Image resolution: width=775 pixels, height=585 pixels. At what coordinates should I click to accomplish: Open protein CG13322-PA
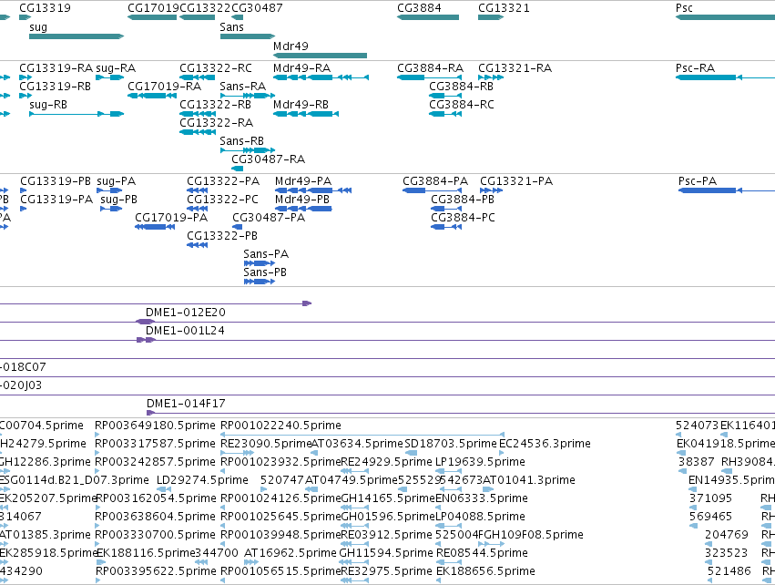[x=223, y=181]
